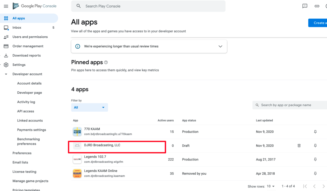Viewport: 327px width, 191px height.
Task: Open the Legends 102.7 app
Action: tap(95, 157)
